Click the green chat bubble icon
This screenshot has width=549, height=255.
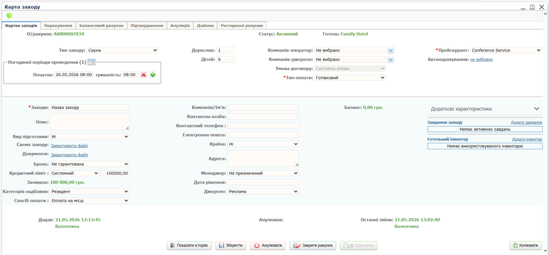point(9,16)
